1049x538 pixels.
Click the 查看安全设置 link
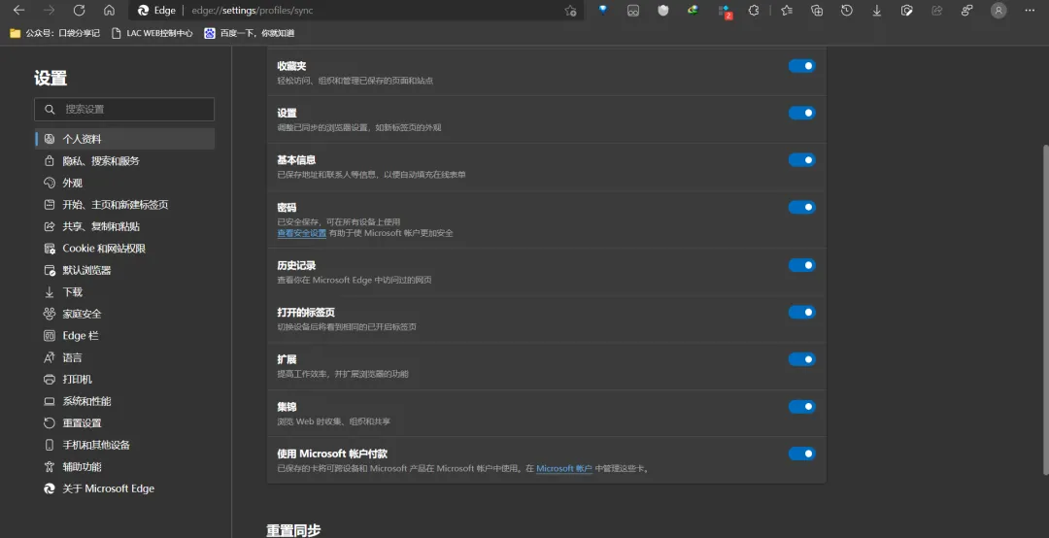tap(302, 233)
